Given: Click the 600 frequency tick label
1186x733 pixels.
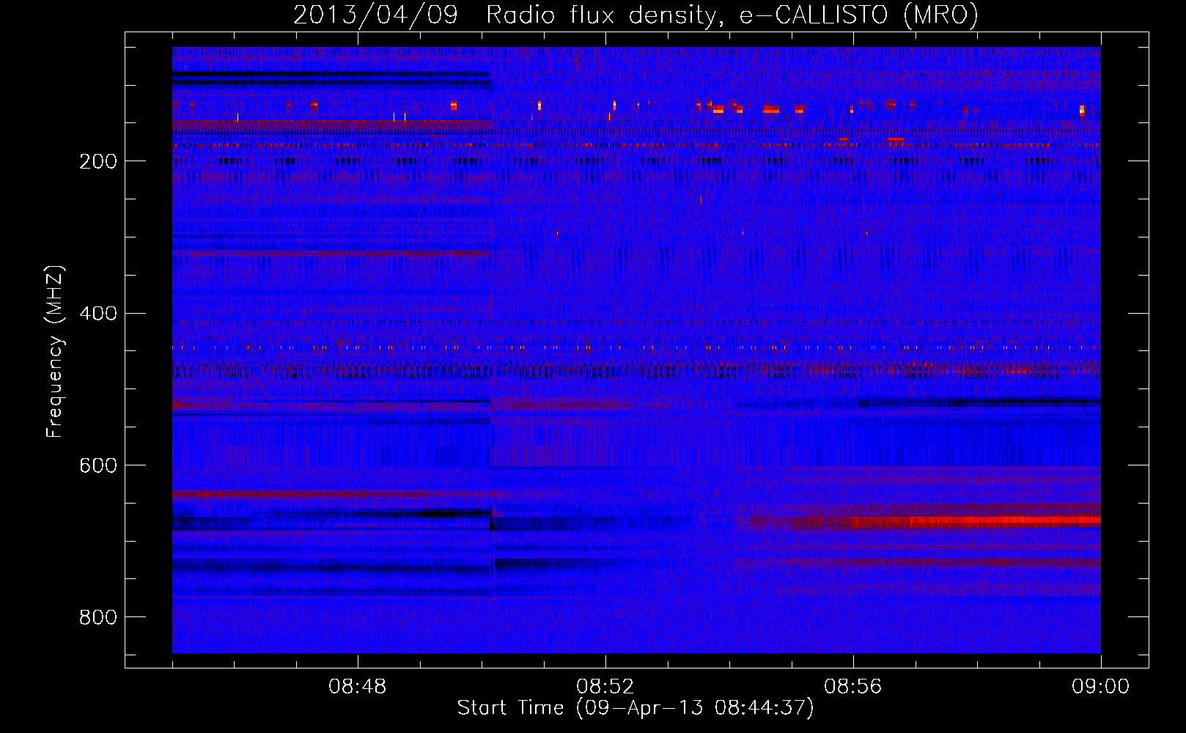Looking at the screenshot, I should pyautogui.click(x=98, y=465).
